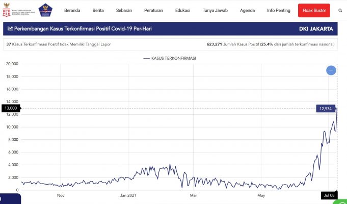
Task: Open search with the magnifier icon
Action: tap(339, 10)
